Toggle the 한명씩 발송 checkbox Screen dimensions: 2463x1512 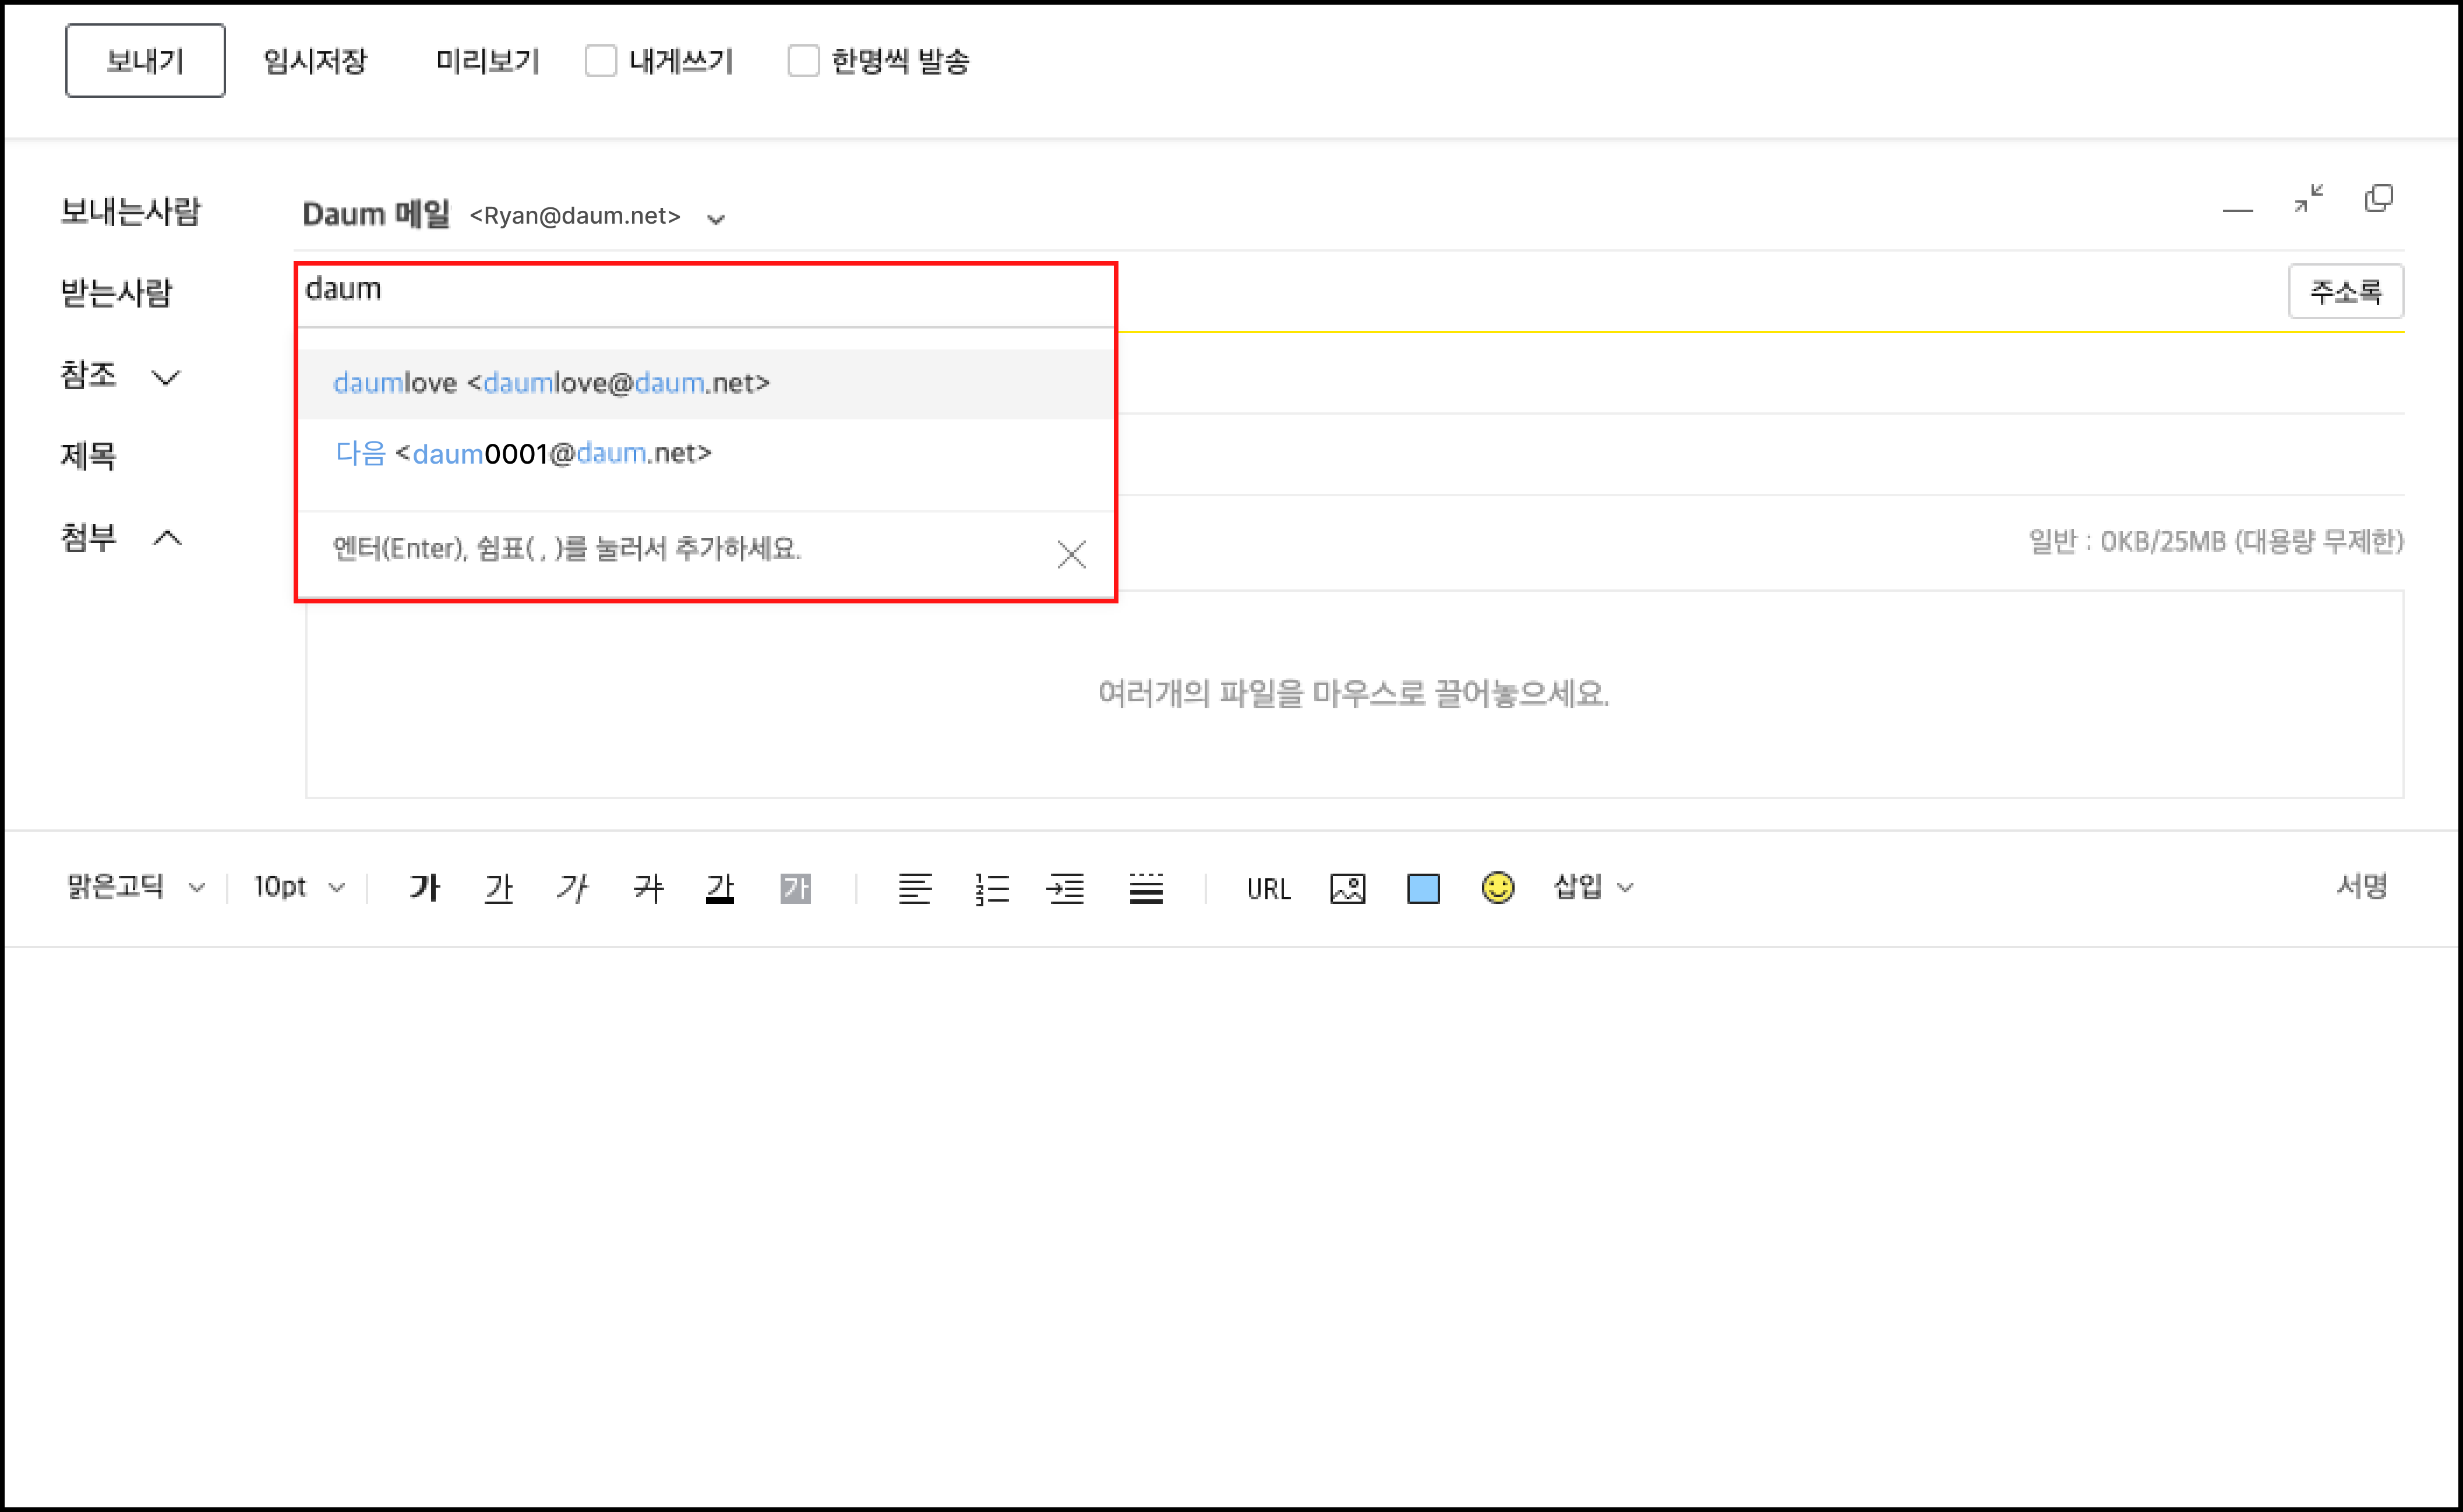point(803,61)
